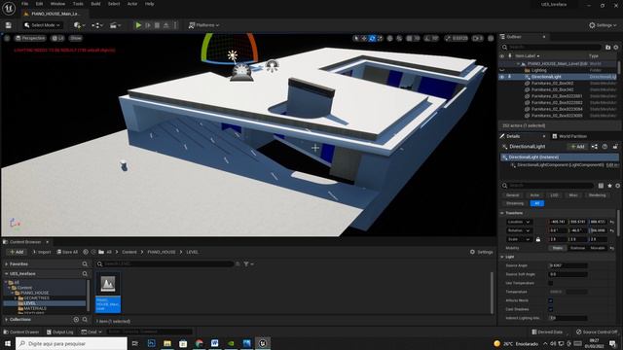Activate the viewport select object tool
623x350 pixels.
coord(356,38)
